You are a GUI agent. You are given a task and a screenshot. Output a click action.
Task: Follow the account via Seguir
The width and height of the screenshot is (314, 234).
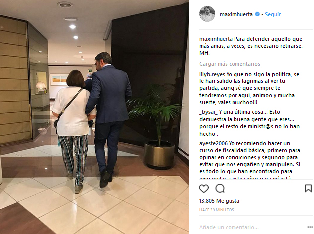point(273,14)
